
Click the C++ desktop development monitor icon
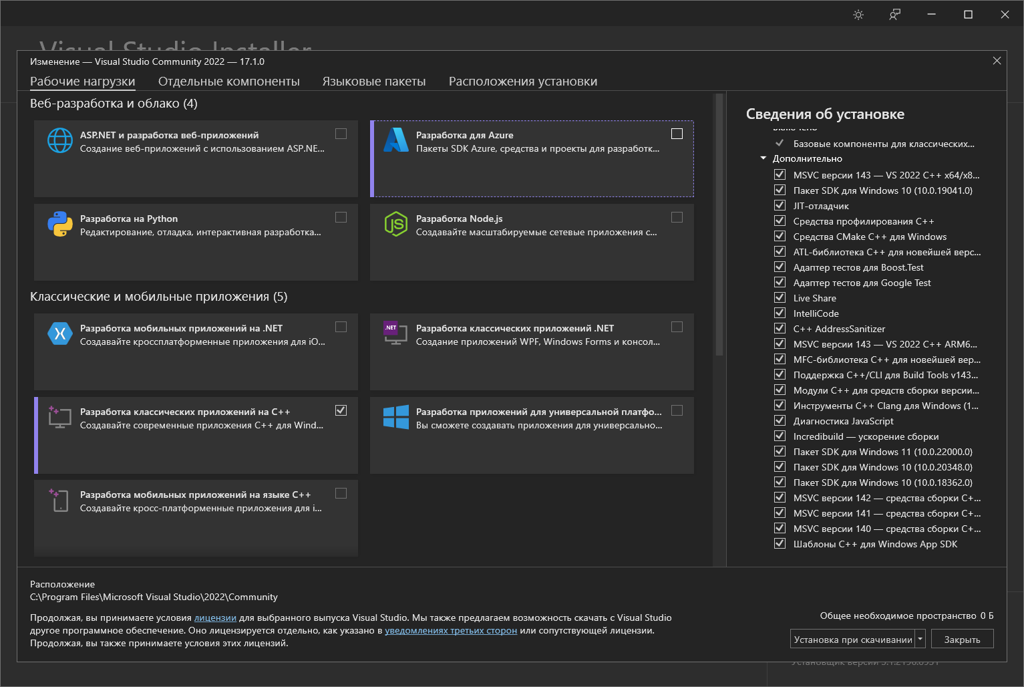tap(59, 417)
